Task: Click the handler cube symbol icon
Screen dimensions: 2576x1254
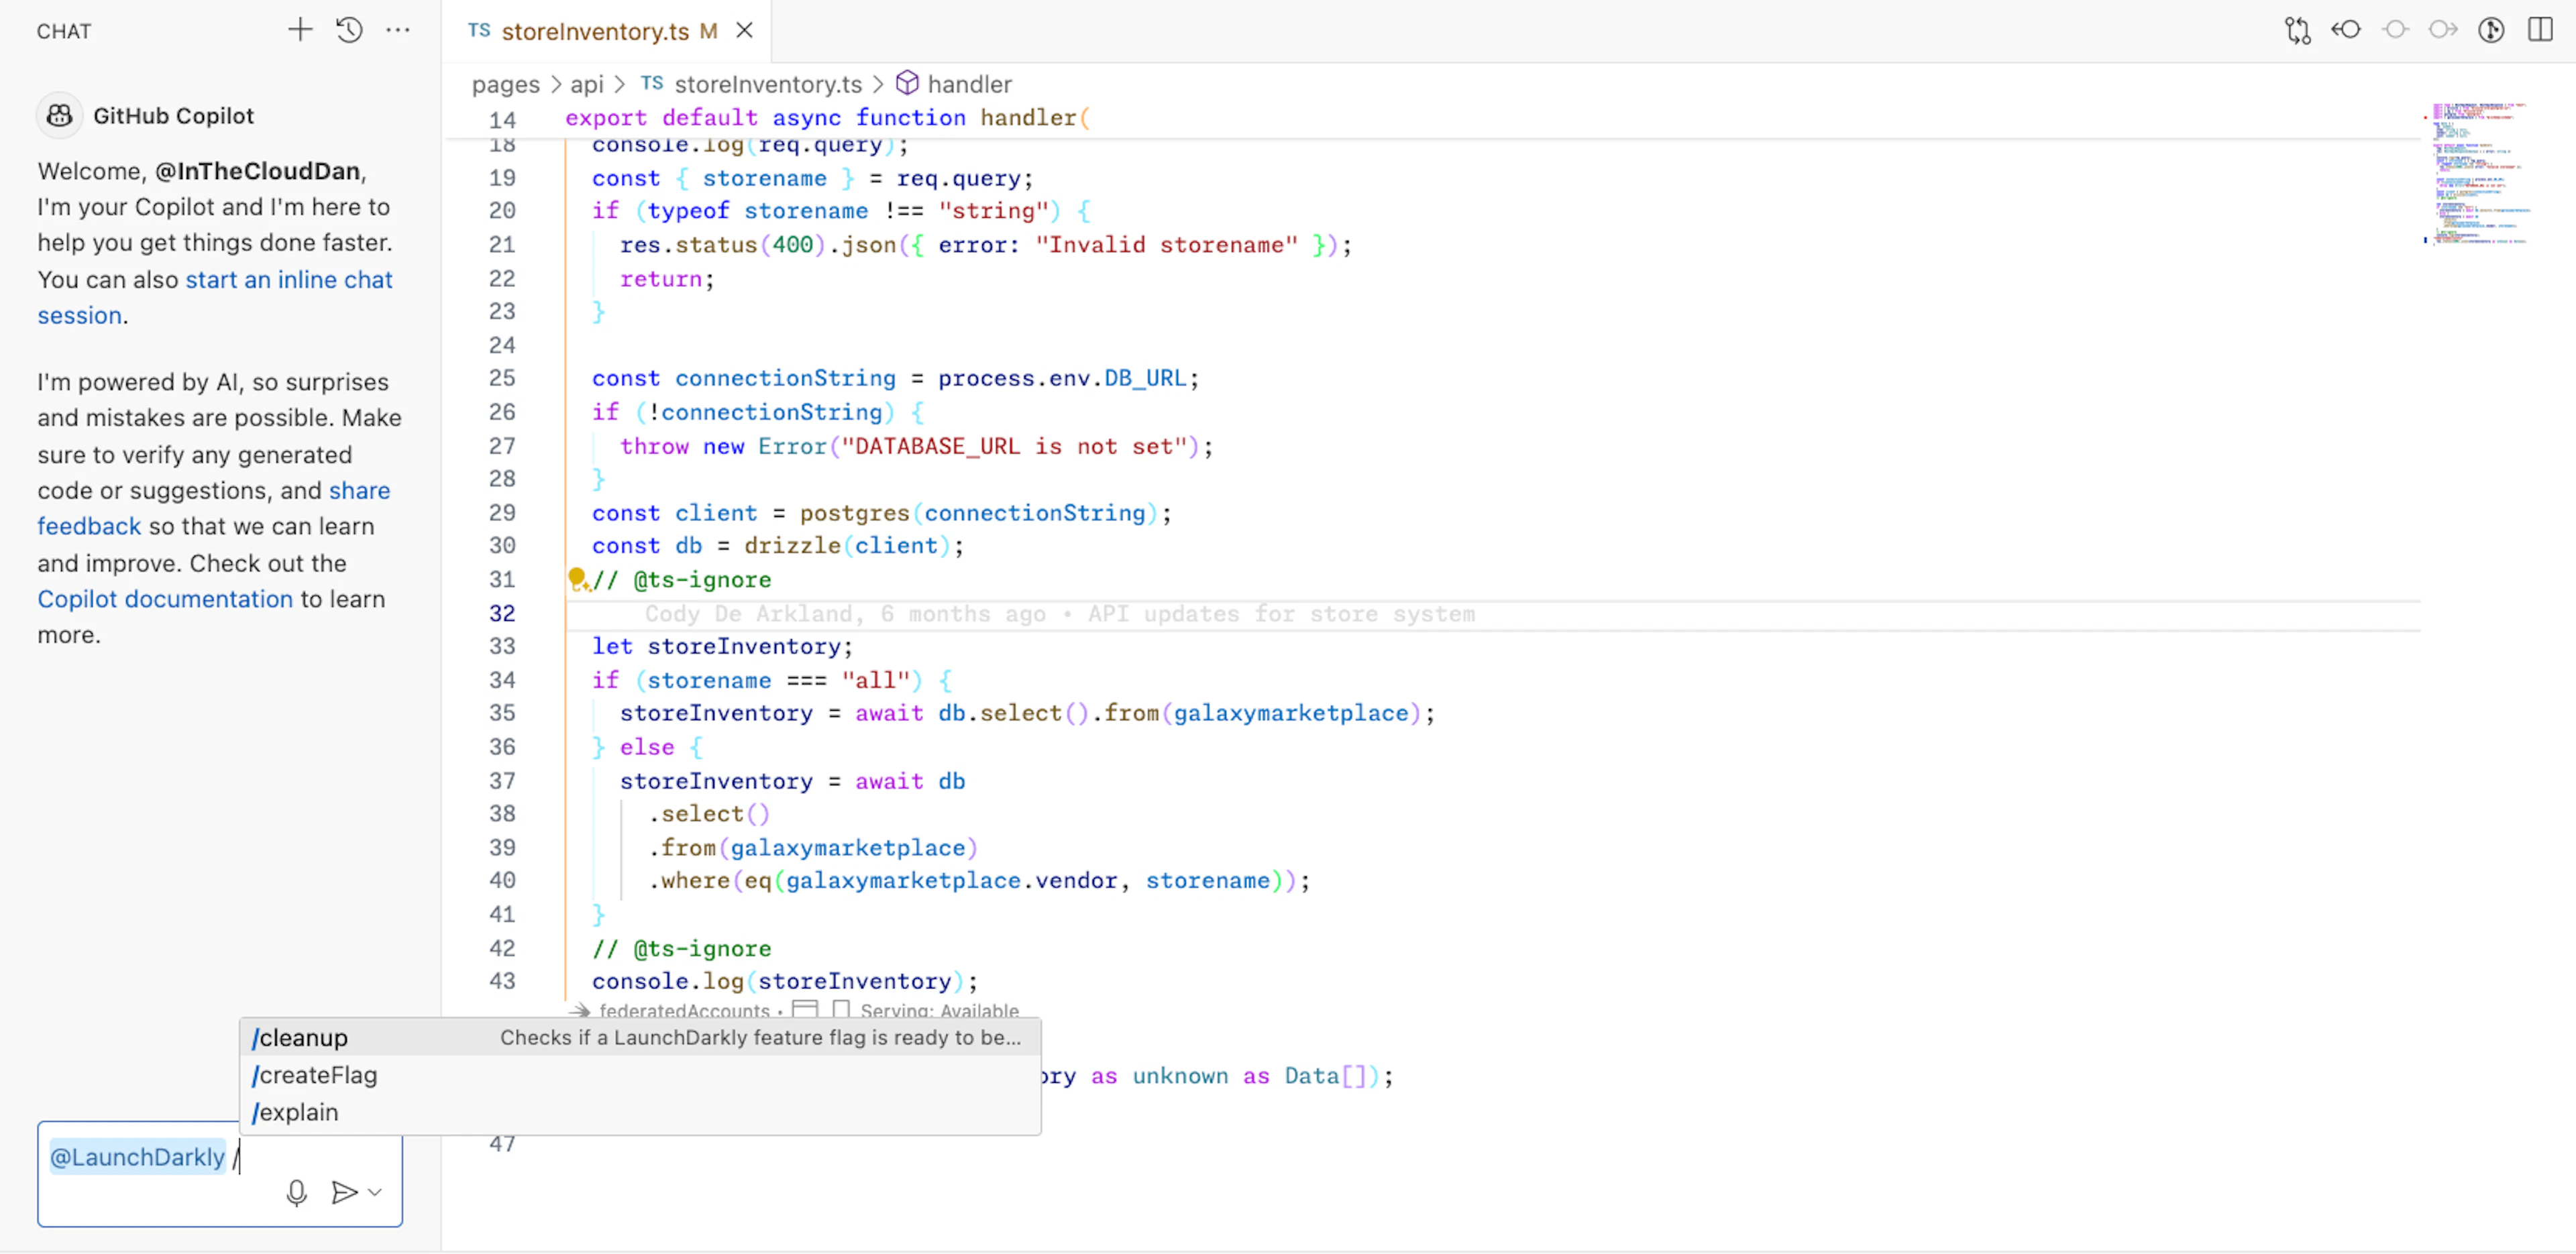Action: click(907, 83)
